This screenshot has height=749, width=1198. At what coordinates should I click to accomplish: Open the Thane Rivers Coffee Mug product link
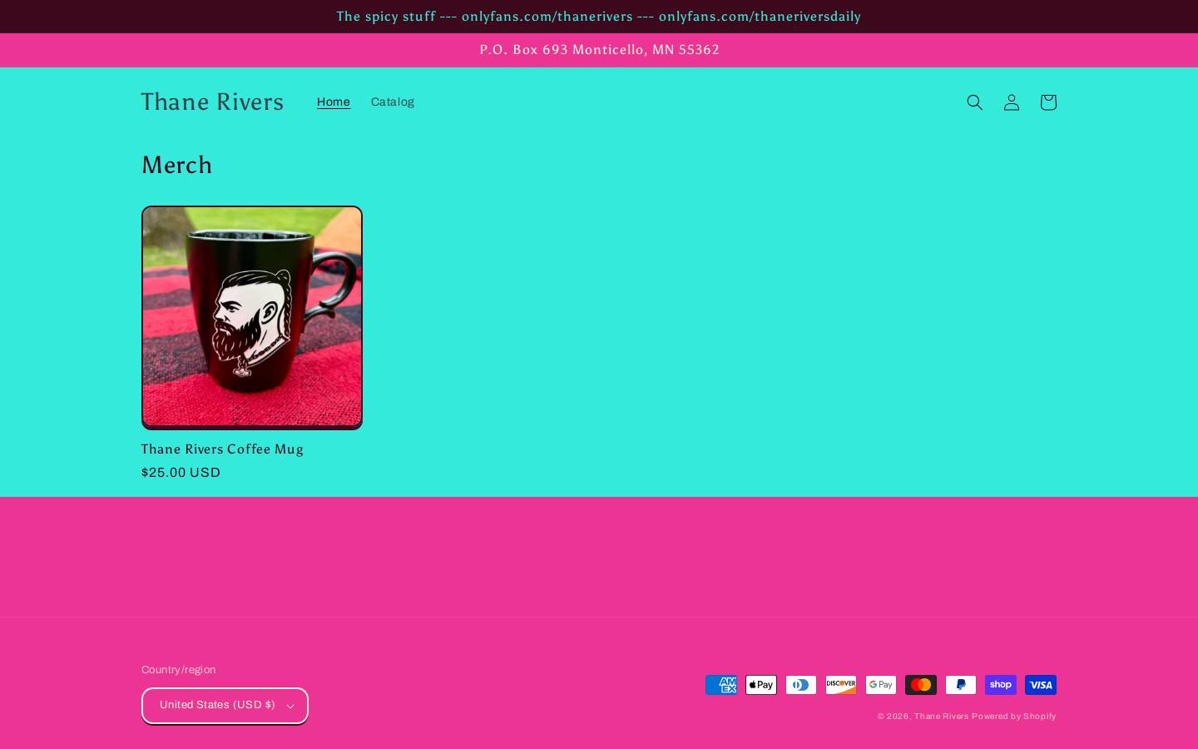(222, 449)
